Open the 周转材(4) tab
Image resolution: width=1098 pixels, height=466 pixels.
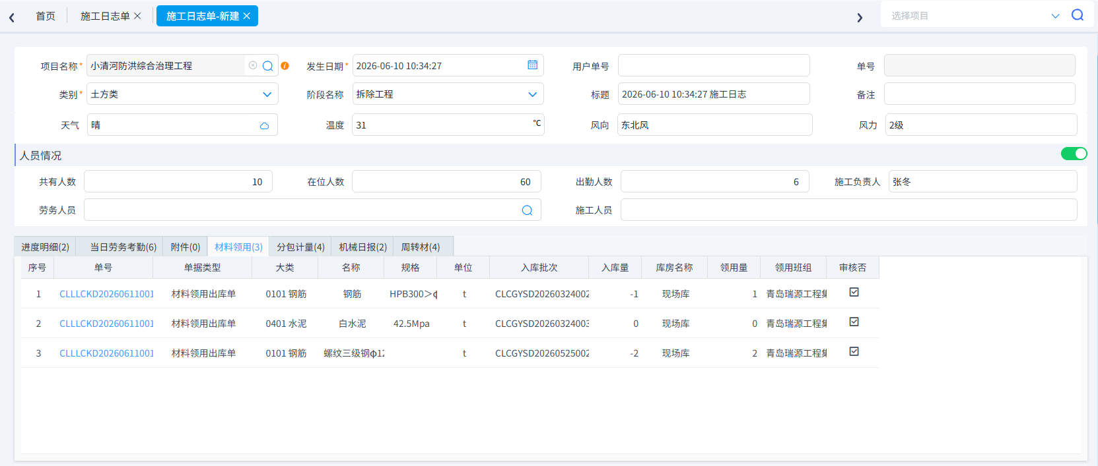tap(421, 247)
